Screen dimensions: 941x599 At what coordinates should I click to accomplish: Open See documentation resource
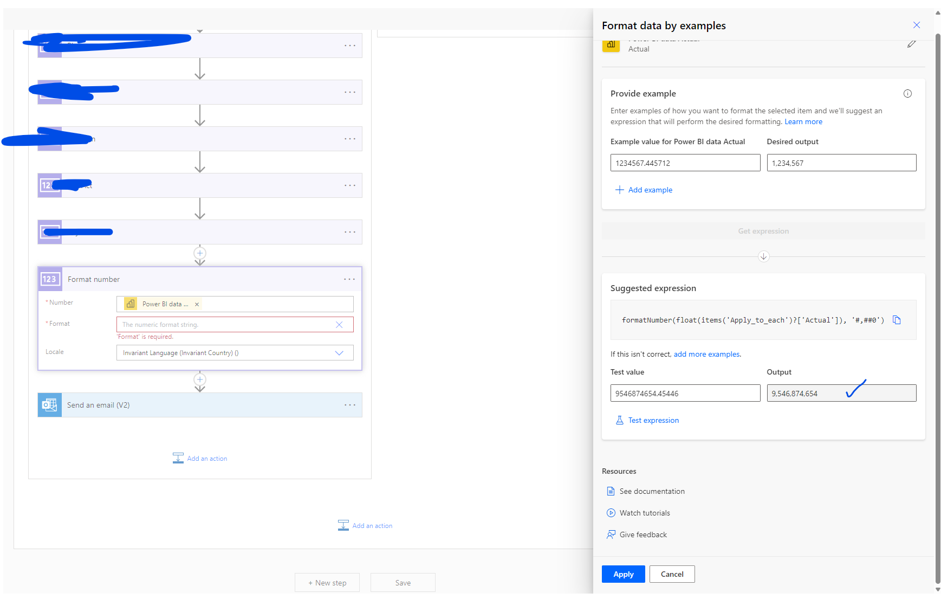pos(652,491)
